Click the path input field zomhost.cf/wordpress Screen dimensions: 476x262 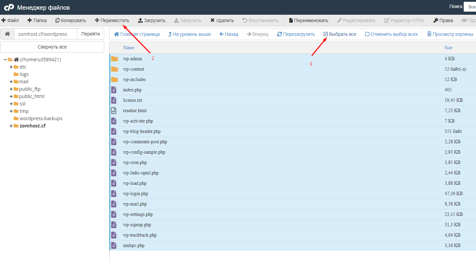pyautogui.click(x=46, y=34)
